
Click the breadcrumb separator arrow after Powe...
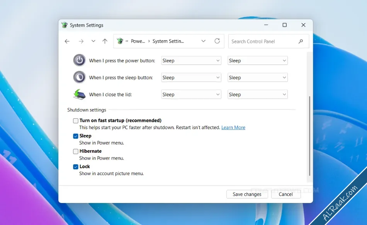click(x=149, y=41)
